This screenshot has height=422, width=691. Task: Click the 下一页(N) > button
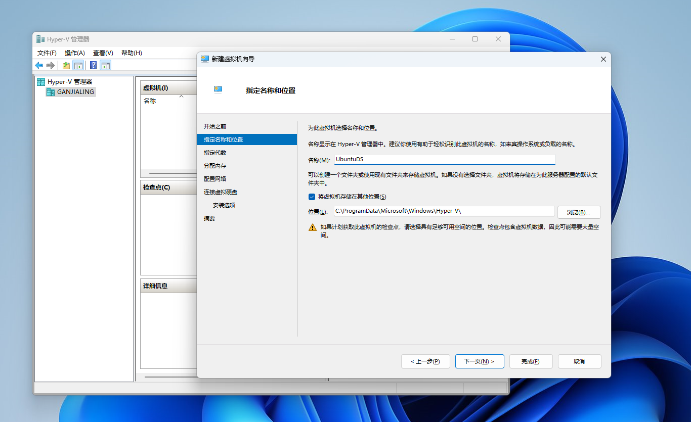tap(480, 361)
